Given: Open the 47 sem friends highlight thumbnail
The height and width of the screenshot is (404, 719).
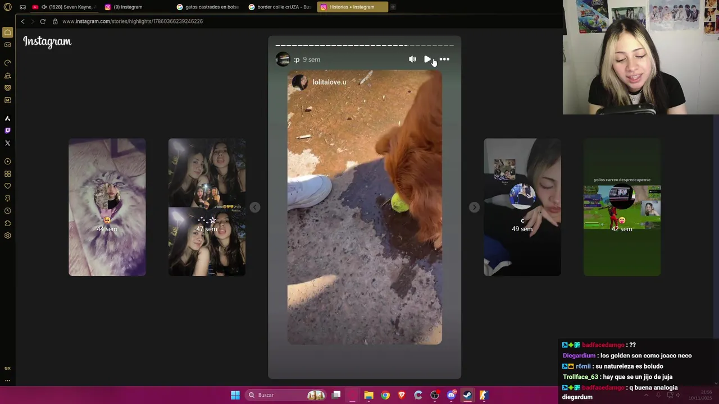Looking at the screenshot, I should (207, 207).
